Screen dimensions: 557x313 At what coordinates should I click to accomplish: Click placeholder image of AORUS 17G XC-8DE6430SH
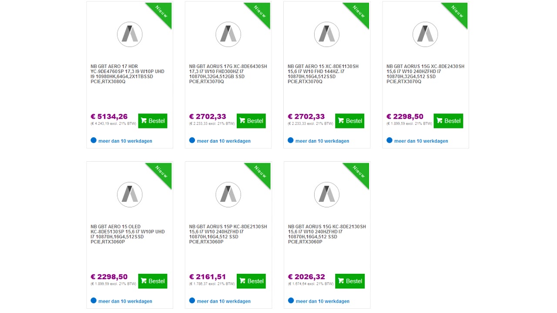tap(228, 34)
